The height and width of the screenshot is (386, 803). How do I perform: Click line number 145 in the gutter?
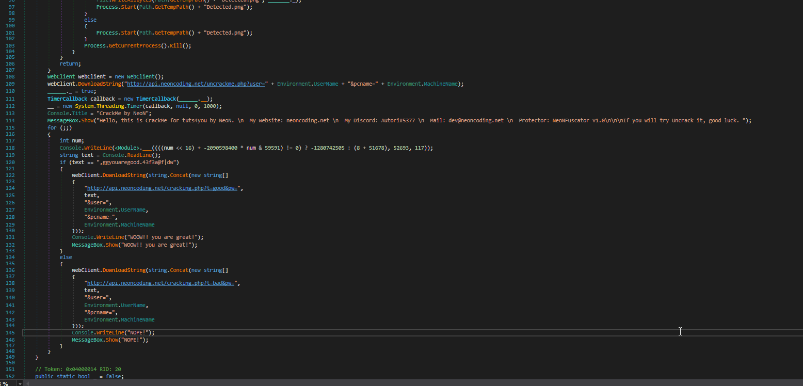(x=10, y=333)
